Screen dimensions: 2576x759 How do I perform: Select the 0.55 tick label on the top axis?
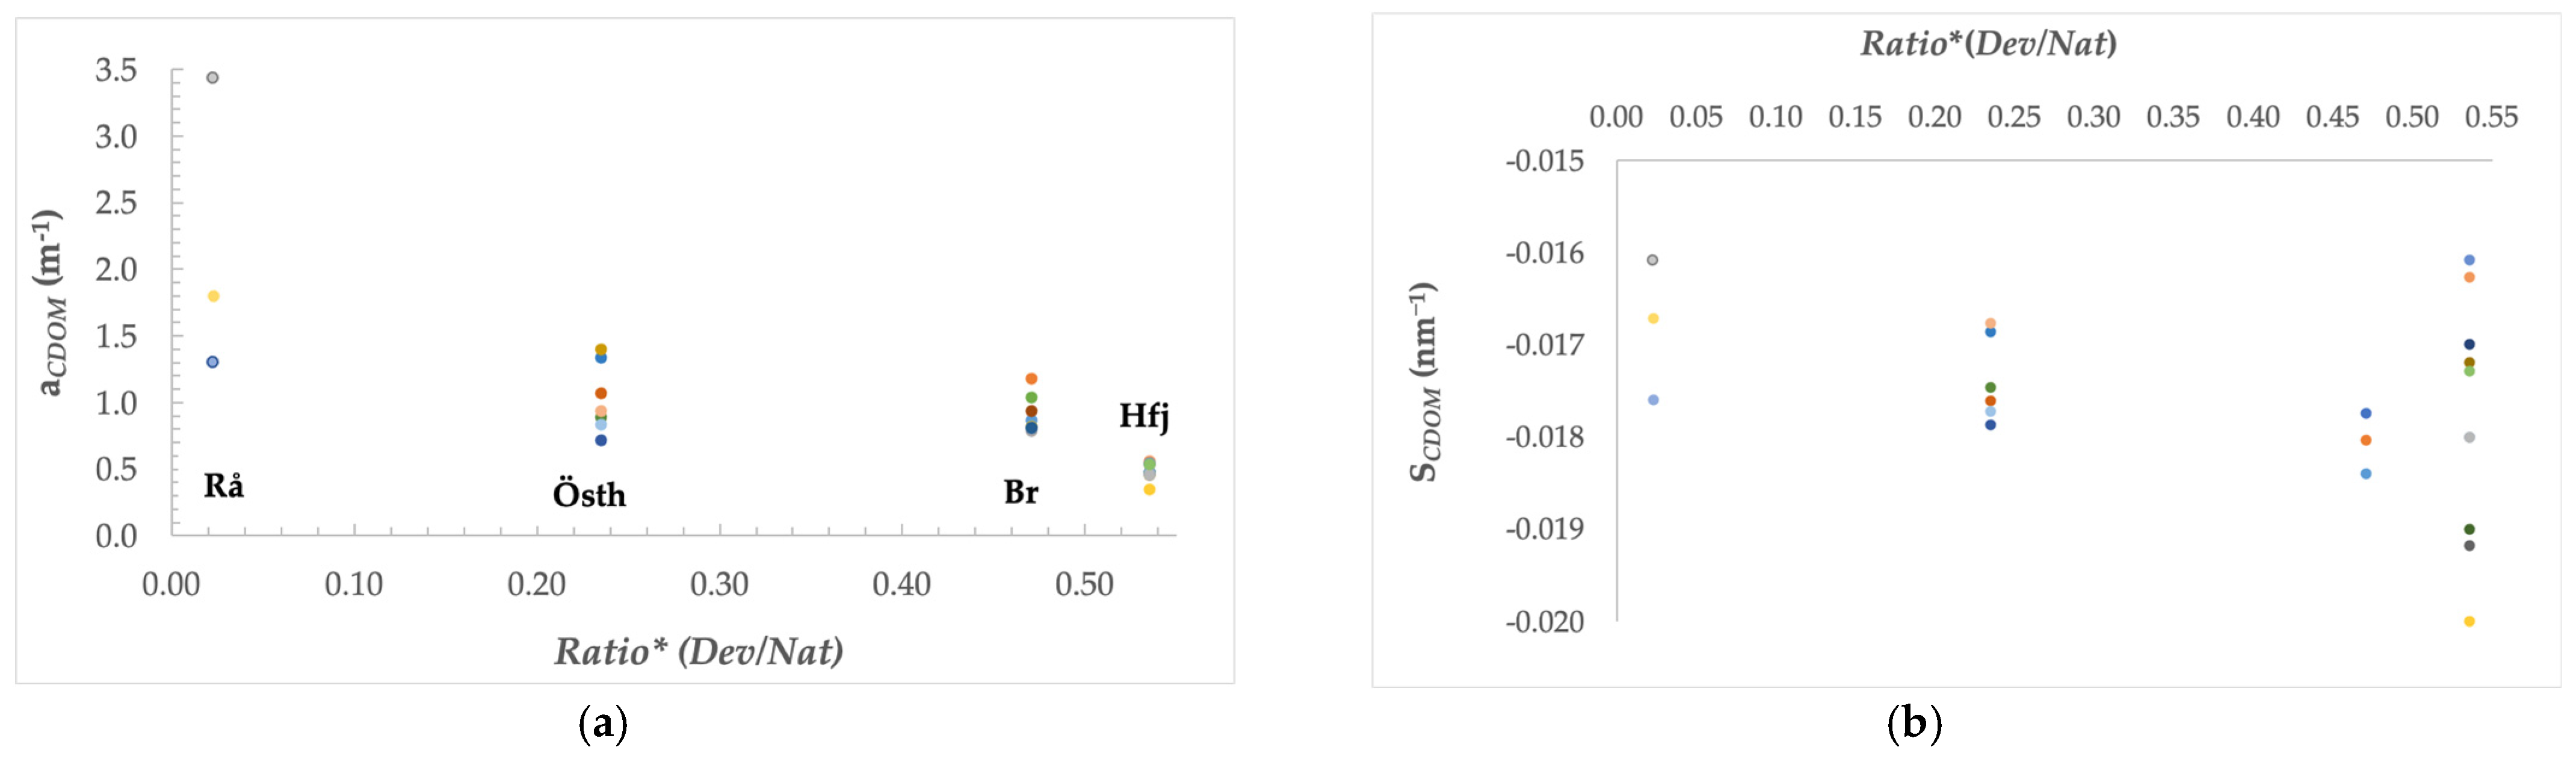[2491, 117]
